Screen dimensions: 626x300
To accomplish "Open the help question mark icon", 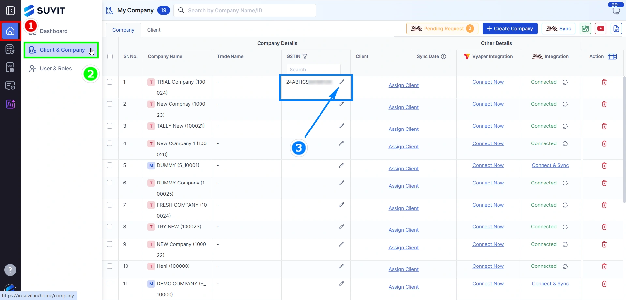I will [10, 270].
